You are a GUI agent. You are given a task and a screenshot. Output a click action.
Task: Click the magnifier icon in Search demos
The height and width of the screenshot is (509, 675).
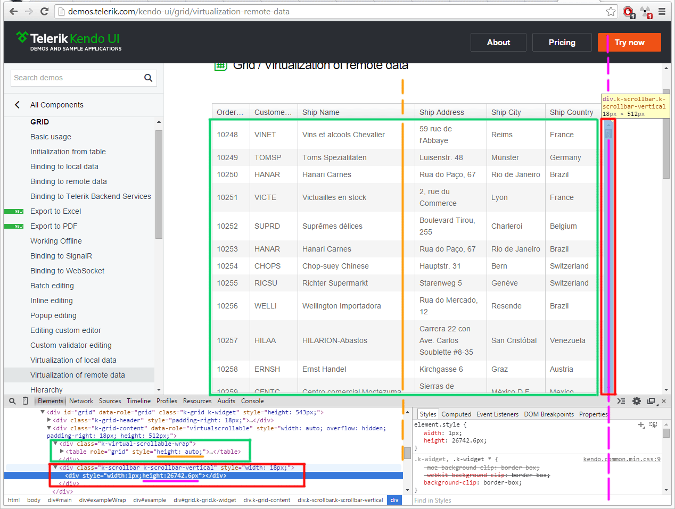pos(149,78)
